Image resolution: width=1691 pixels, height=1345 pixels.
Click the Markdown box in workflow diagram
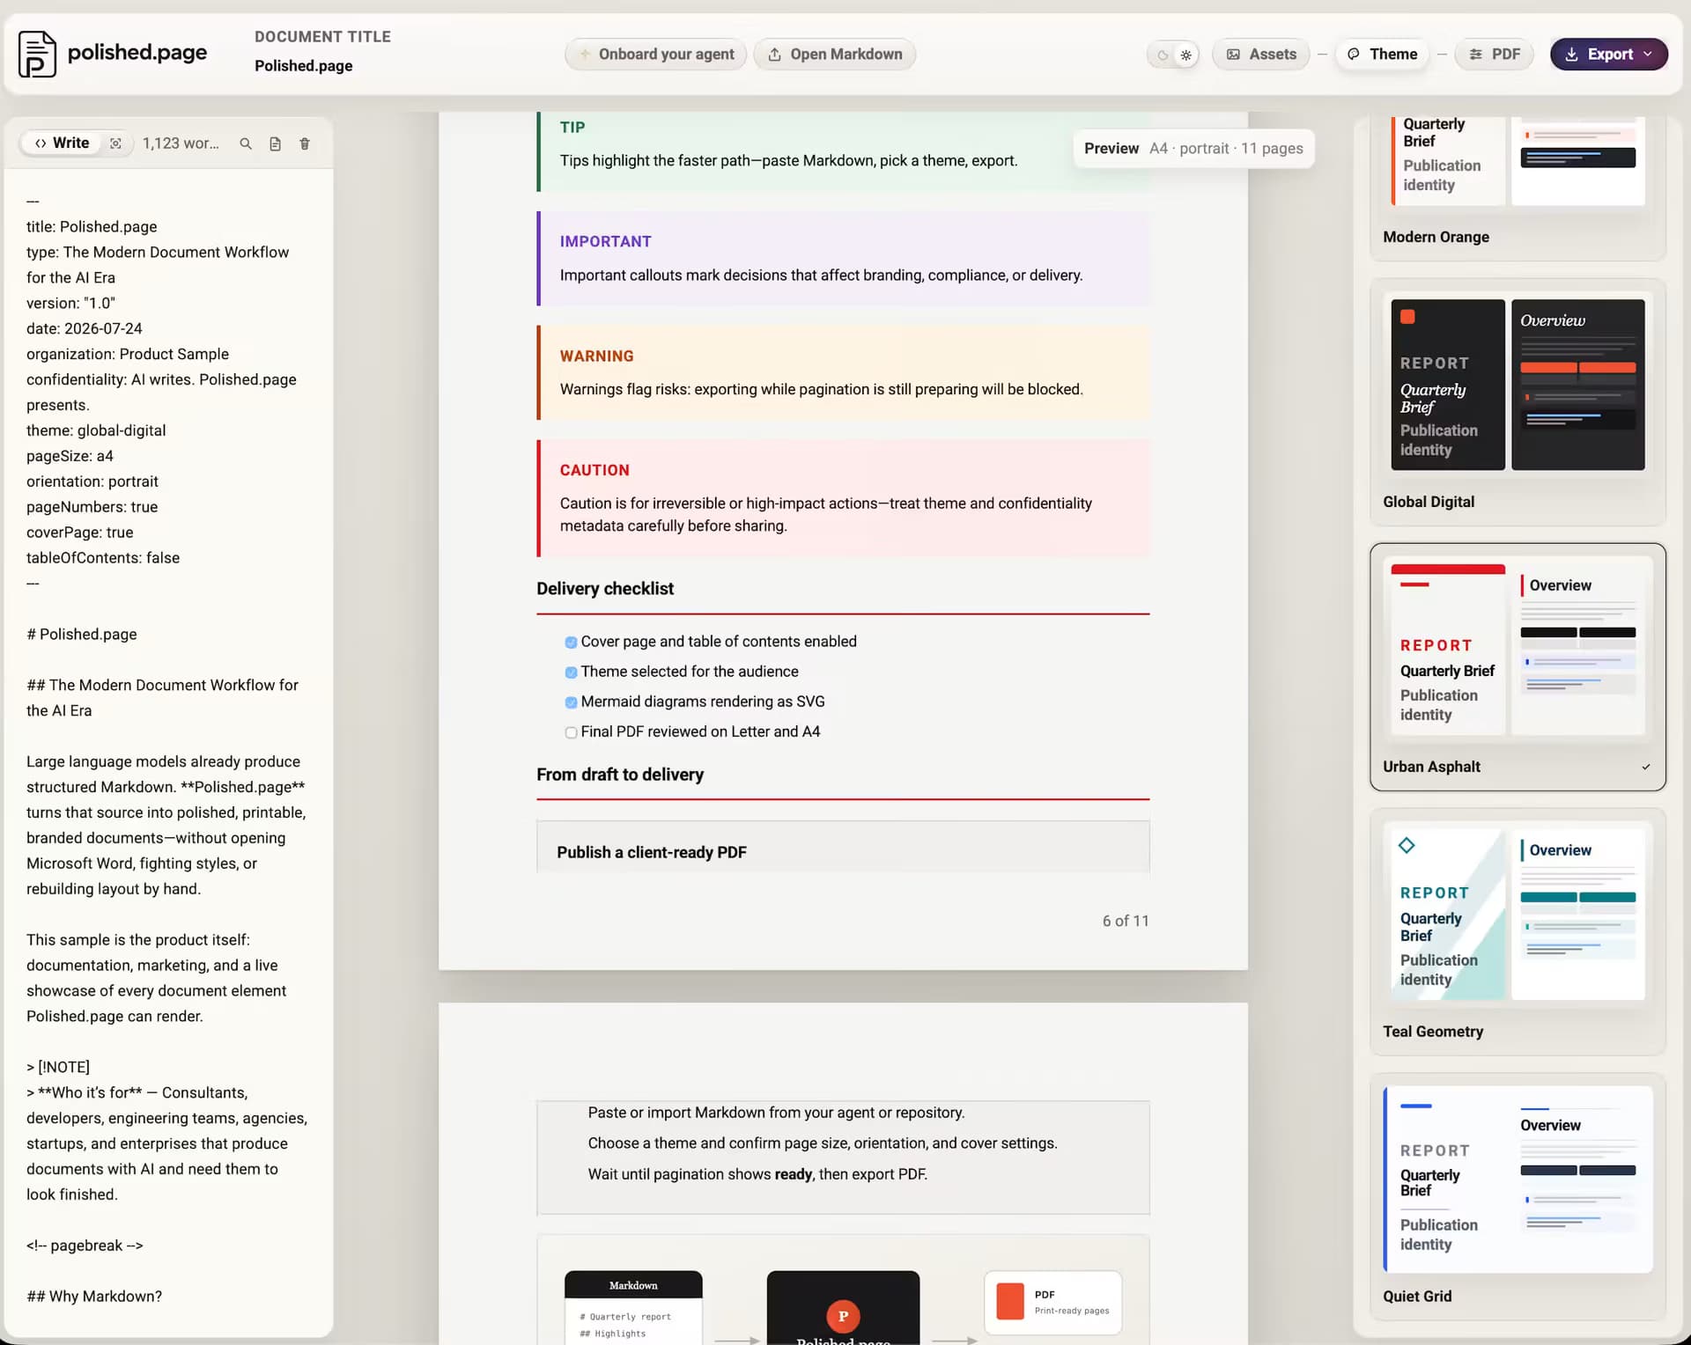633,1307
